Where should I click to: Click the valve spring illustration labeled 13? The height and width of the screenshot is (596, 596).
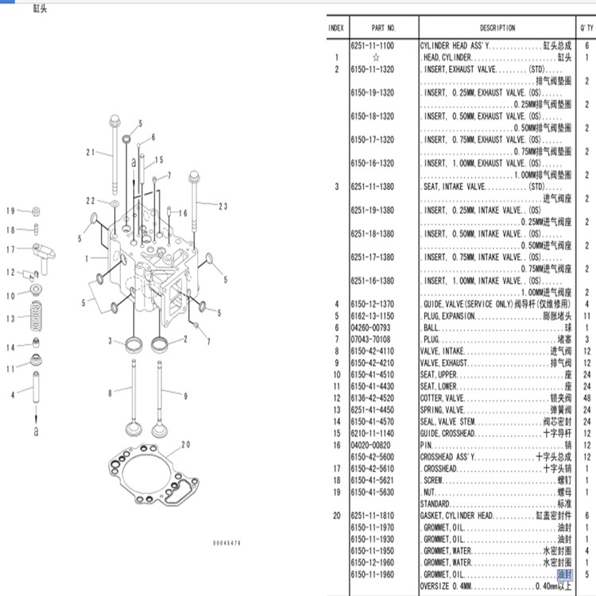point(35,318)
